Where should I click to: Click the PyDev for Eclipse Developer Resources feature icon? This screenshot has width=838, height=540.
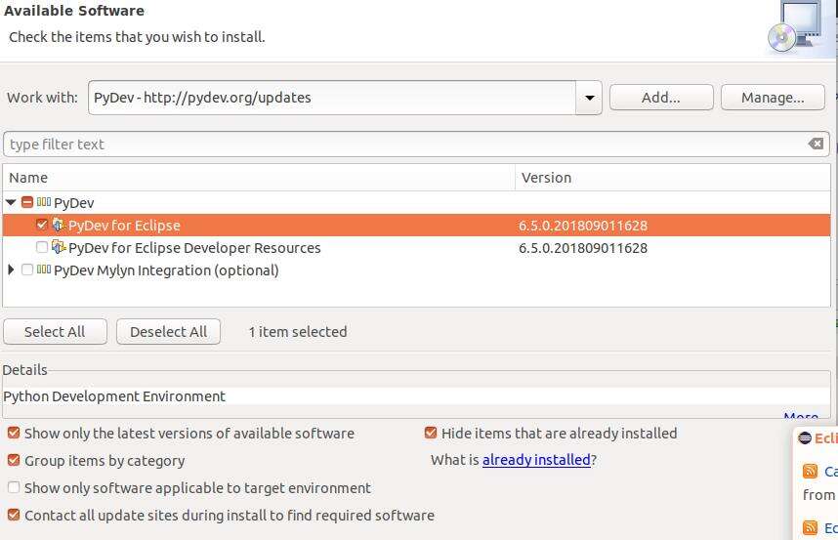click(x=59, y=247)
